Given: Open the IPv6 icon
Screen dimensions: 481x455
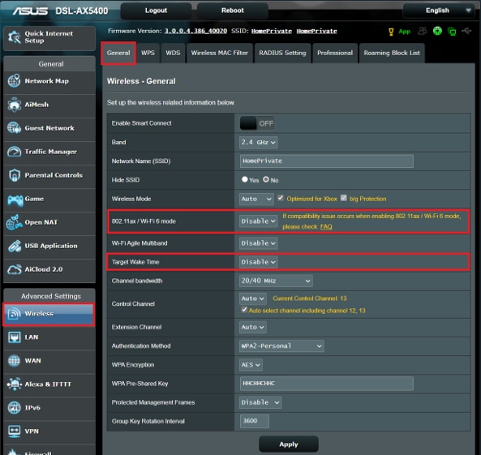Looking at the screenshot, I should pyautogui.click(x=14, y=408).
